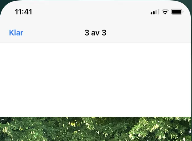Tap the gray divider line under navigation bar
This screenshot has width=192, height=141.
(96, 43)
